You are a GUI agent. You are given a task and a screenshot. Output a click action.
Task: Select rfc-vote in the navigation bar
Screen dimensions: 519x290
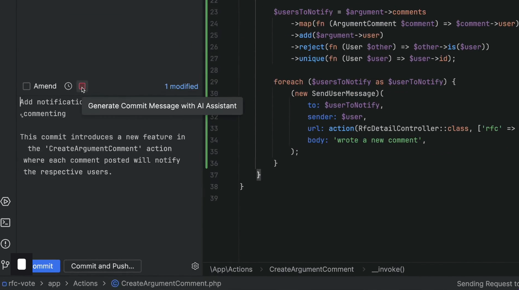point(22,283)
